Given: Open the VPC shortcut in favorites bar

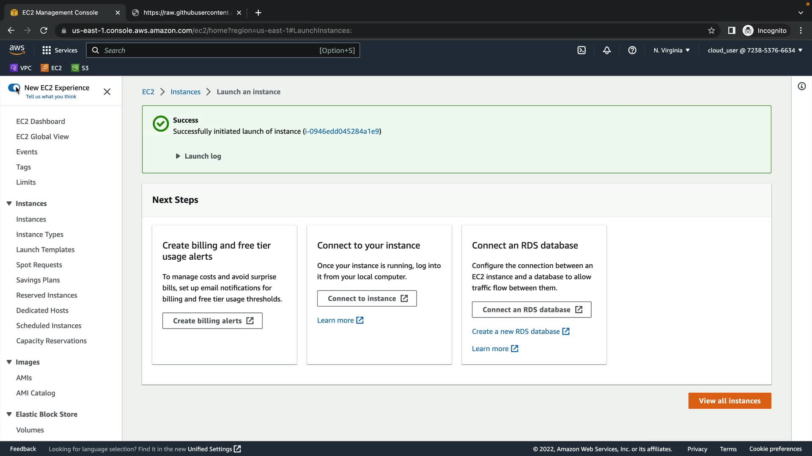Looking at the screenshot, I should pos(21,68).
